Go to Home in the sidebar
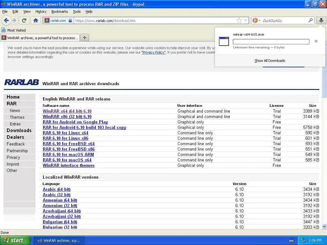Image resolution: width=327 pixels, height=245 pixels. coord(13,97)
